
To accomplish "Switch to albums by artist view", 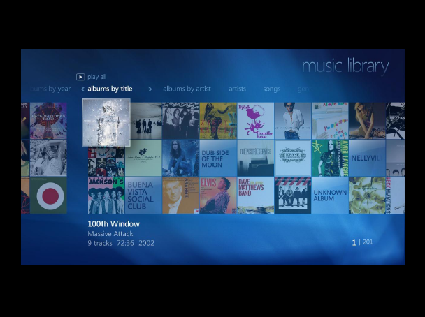I will click(x=187, y=89).
